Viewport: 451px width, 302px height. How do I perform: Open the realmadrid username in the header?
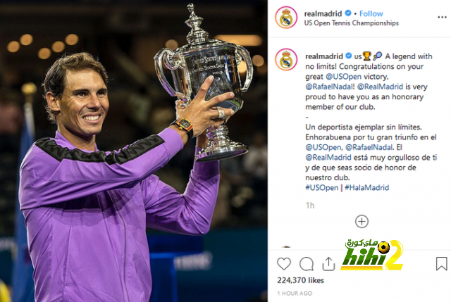click(x=323, y=13)
